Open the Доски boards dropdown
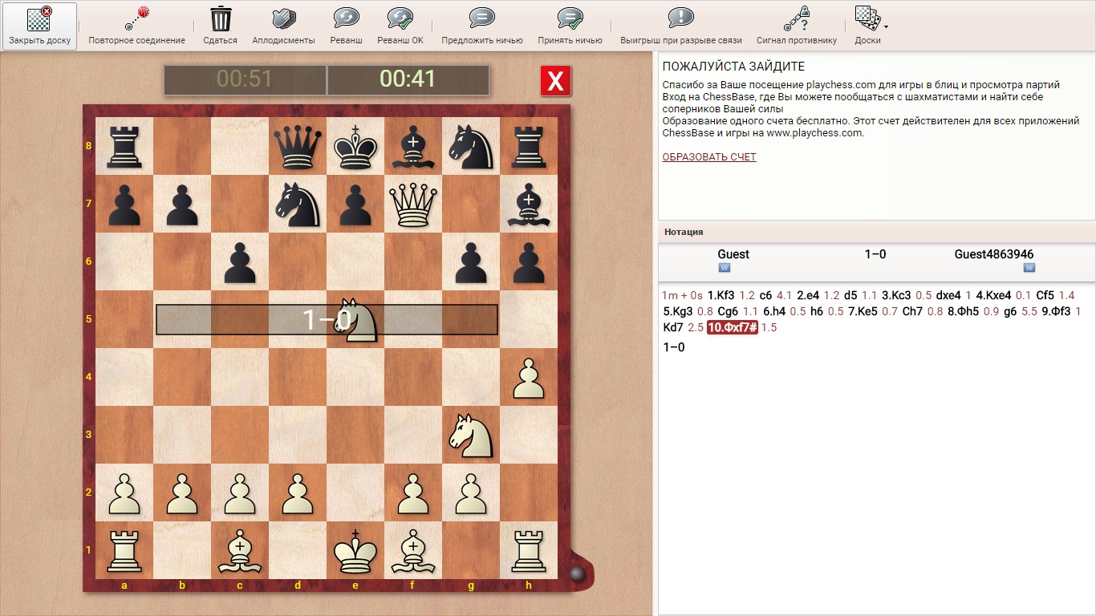1096x616 pixels. (x=868, y=19)
